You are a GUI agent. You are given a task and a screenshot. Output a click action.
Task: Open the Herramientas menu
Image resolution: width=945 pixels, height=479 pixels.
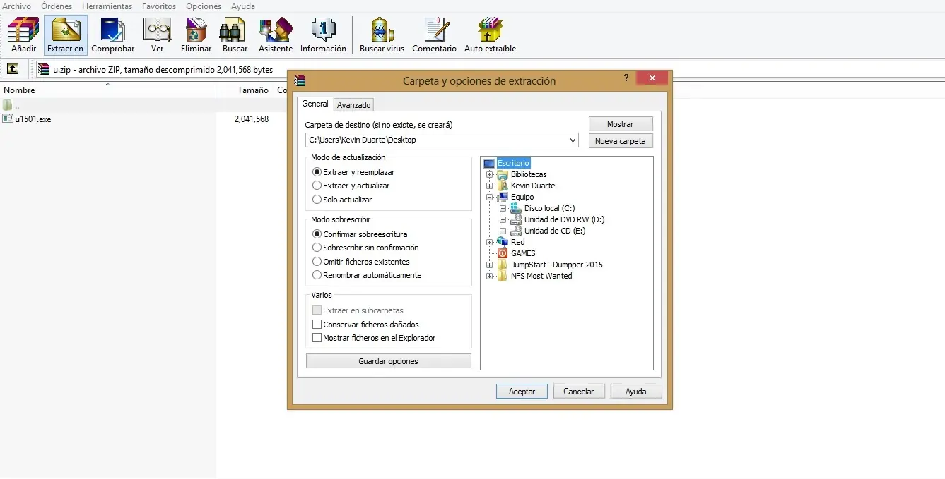coord(107,6)
